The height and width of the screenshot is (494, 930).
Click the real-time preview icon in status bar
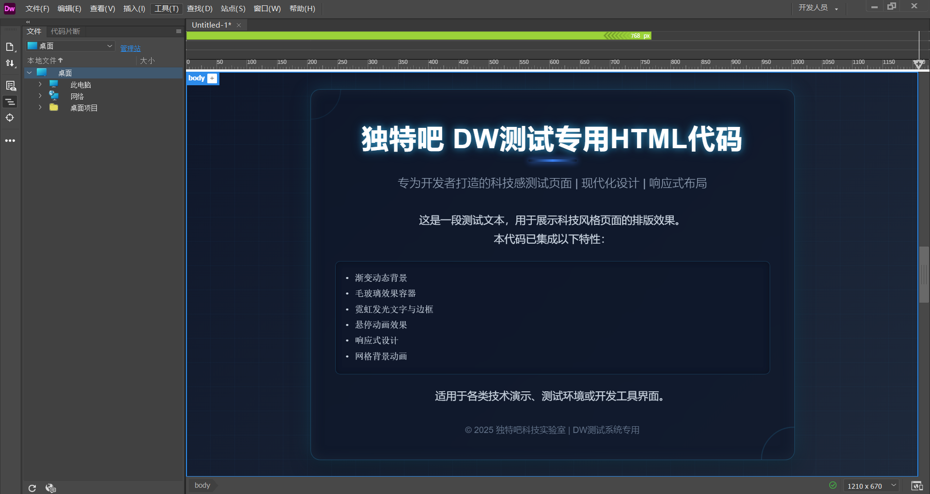[917, 486]
